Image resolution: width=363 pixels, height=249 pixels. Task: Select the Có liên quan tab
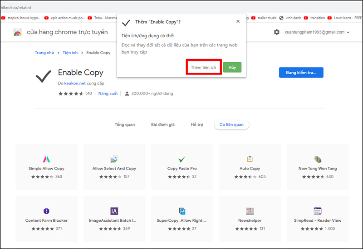pyautogui.click(x=231, y=125)
